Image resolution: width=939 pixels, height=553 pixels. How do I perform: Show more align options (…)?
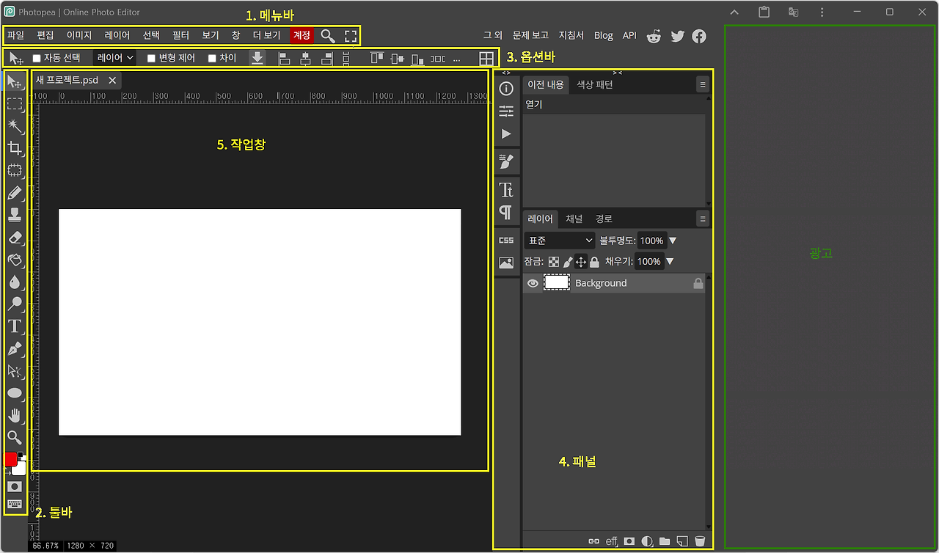click(x=457, y=59)
